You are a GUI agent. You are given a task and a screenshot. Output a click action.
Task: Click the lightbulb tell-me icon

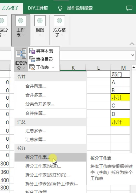pyautogui.click(x=60, y=8)
